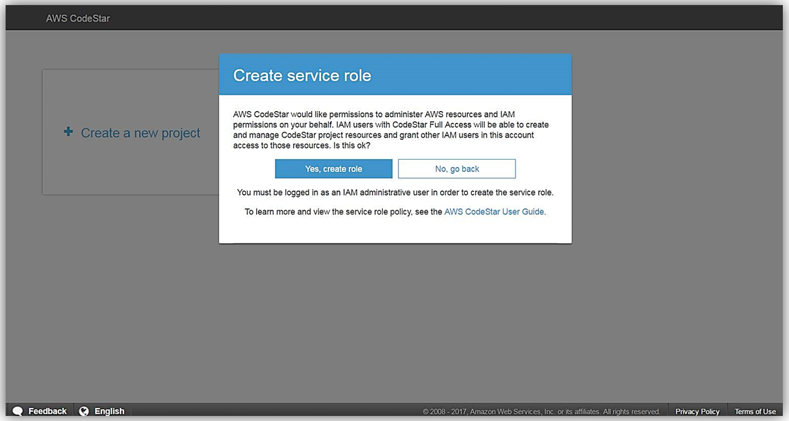This screenshot has height=421, width=789.
Task: Select the English language option
Action: point(109,411)
